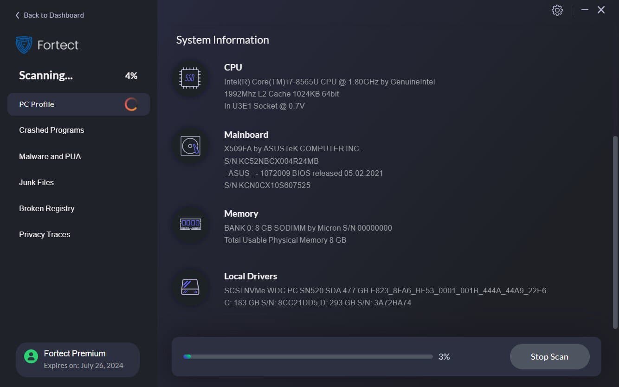
Task: Open Broken Registry section
Action: point(46,208)
